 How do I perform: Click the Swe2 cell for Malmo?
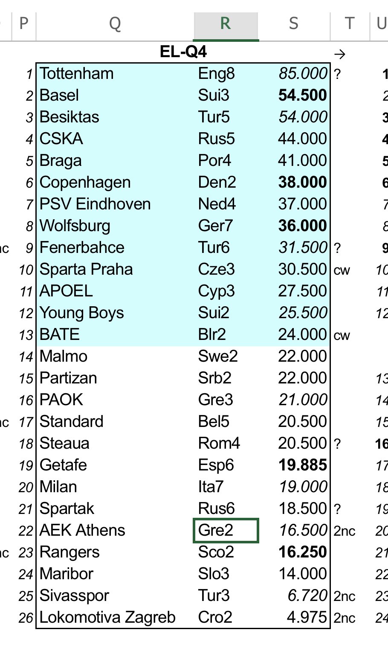click(x=226, y=357)
